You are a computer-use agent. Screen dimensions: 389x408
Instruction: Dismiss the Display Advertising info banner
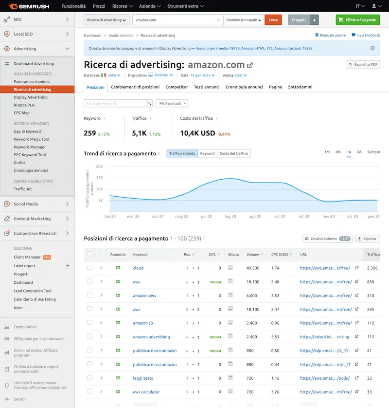[x=372, y=48]
